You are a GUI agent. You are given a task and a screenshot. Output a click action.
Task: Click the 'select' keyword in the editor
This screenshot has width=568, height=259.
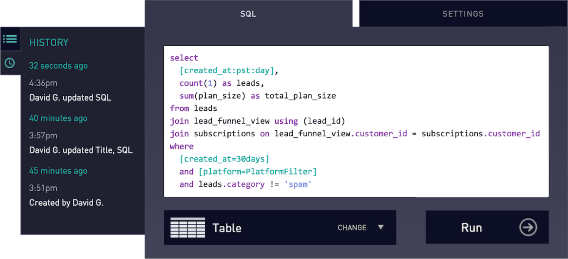pyautogui.click(x=184, y=58)
